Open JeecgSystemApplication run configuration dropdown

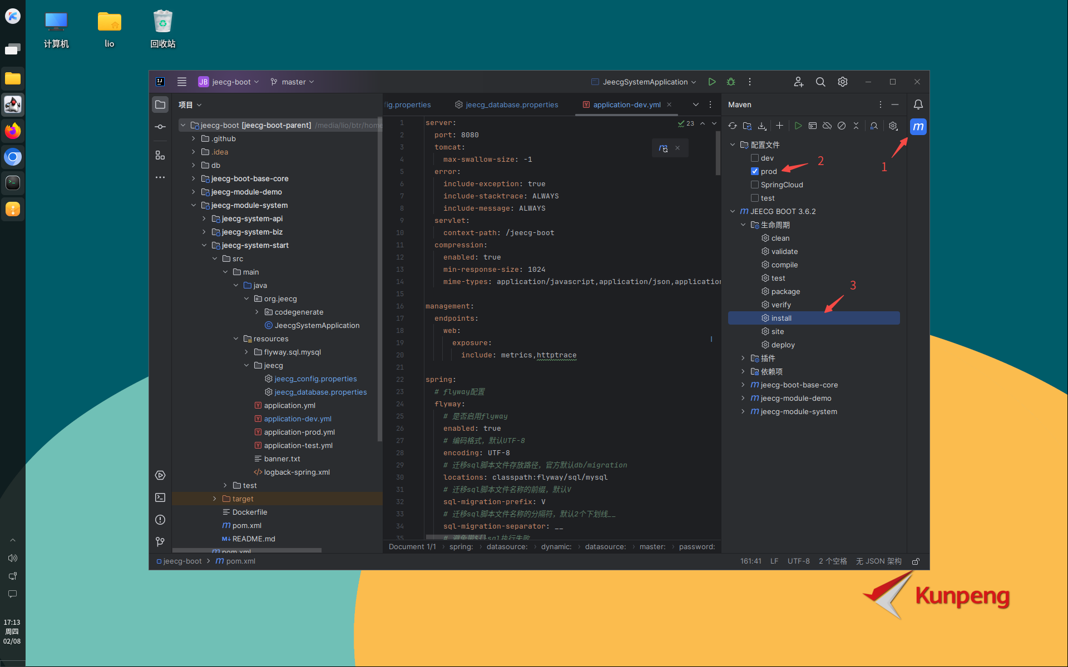[x=644, y=82]
